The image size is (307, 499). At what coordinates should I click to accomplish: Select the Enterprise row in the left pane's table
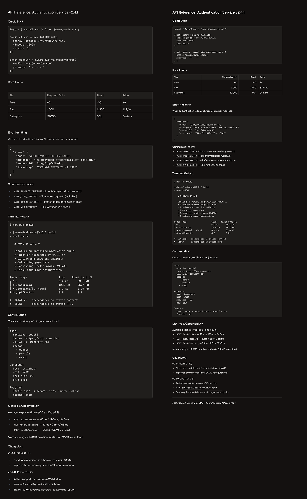(x=16, y=116)
